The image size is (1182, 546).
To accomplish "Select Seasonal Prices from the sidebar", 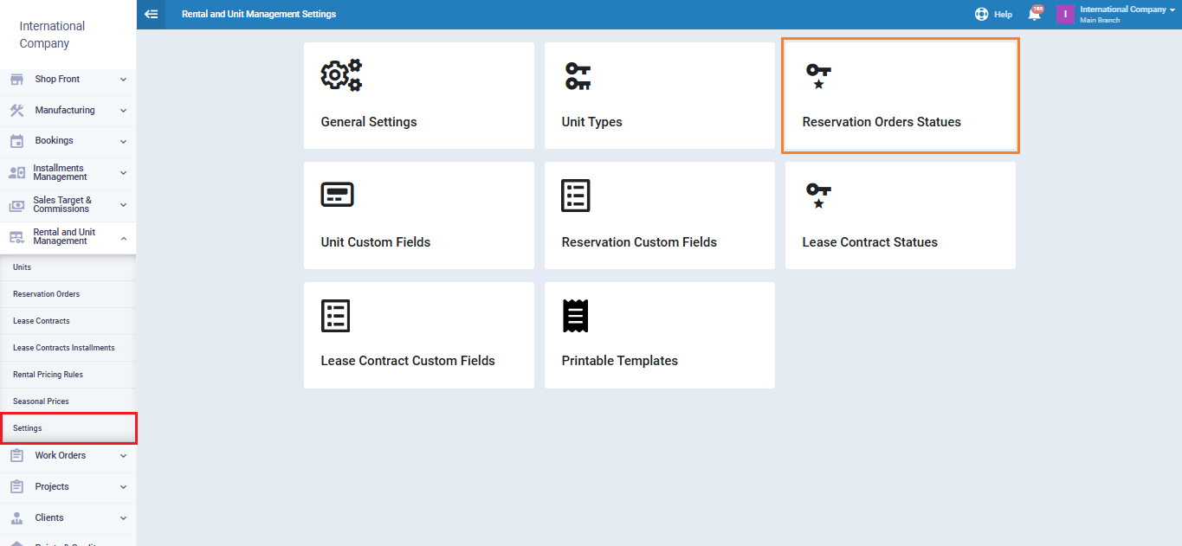I will pos(41,401).
